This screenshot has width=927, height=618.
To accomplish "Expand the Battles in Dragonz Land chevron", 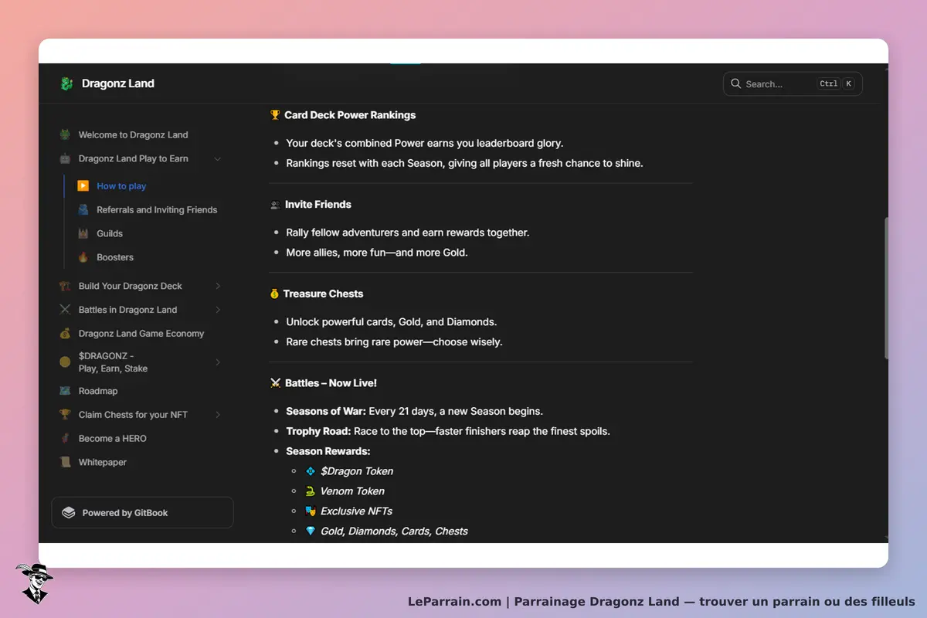I will [218, 310].
